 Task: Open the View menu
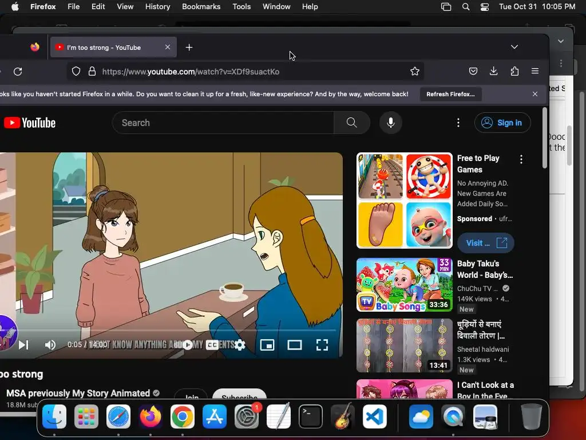tap(125, 7)
